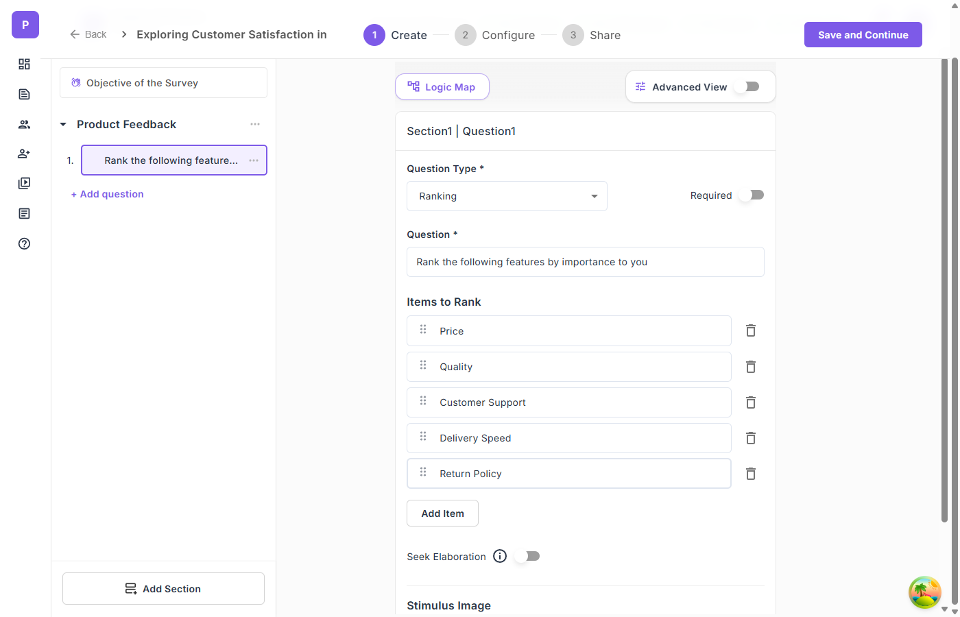960x617 pixels.
Task: Grab the drag handle for Quality item
Action: (x=423, y=365)
